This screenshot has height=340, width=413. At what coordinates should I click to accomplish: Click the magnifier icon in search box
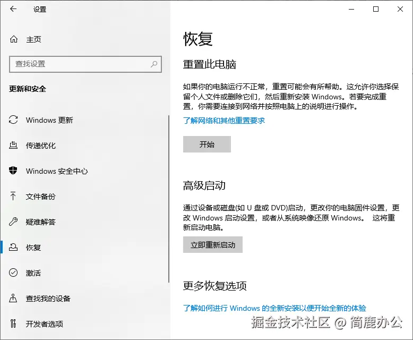click(154, 64)
